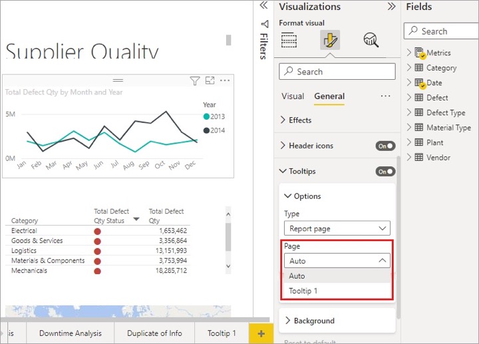
Task: Click the Defect Type table icon
Action: (x=419, y=112)
